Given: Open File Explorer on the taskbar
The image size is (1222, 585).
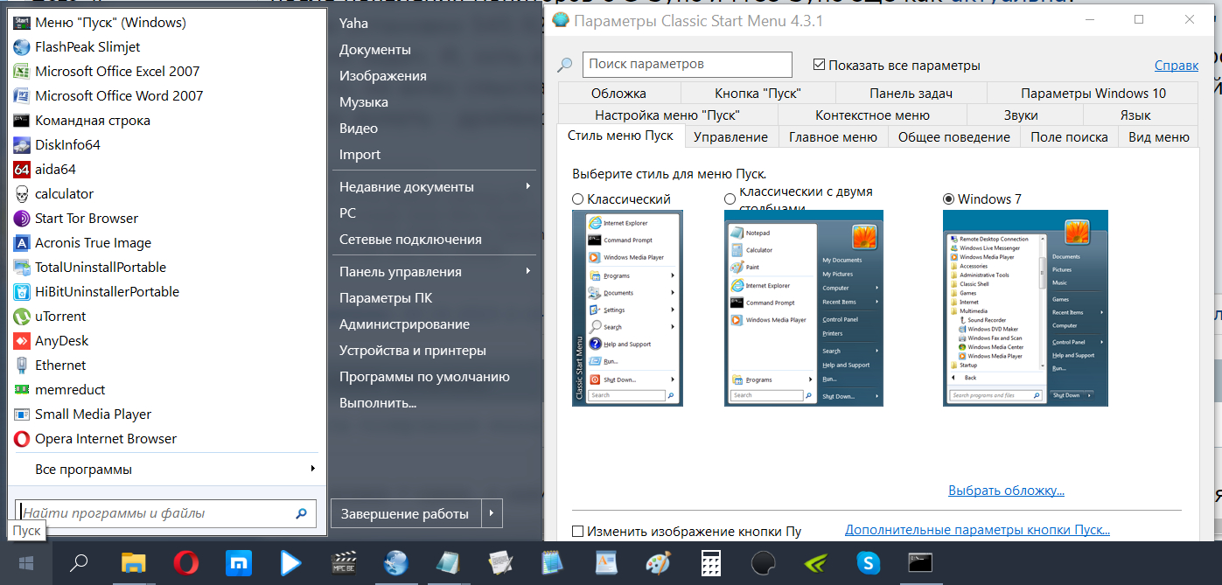Looking at the screenshot, I should 133,563.
